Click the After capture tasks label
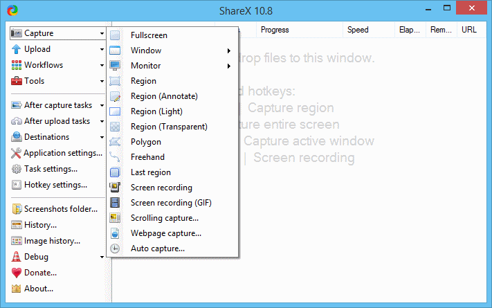The image size is (492, 308). [58, 105]
